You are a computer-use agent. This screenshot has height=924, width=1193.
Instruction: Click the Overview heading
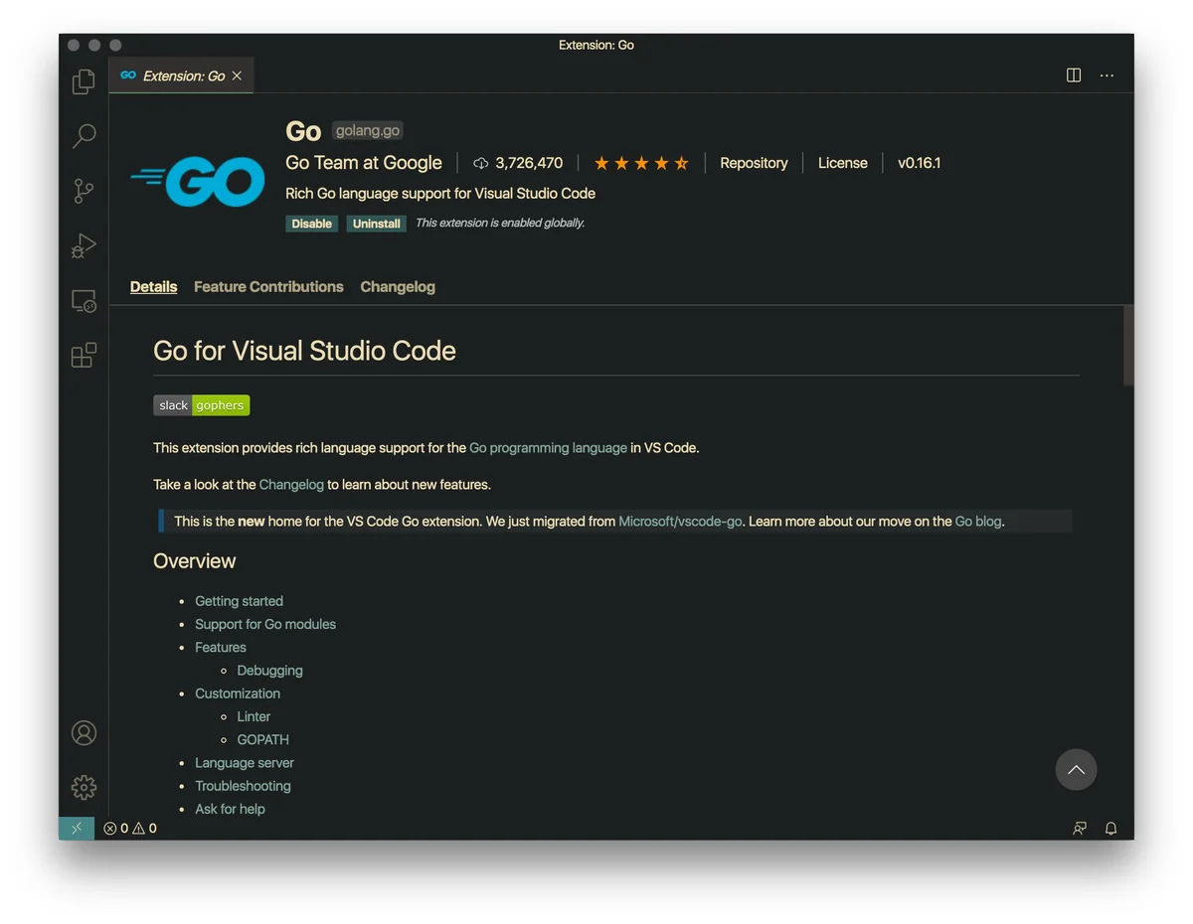point(194,561)
